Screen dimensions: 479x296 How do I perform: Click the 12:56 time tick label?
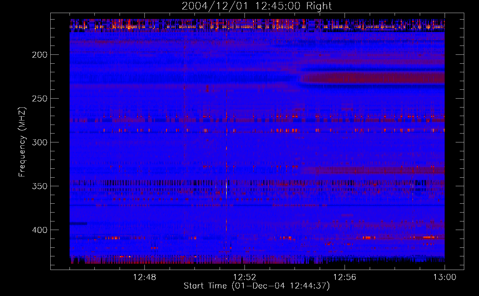[x=345, y=277]
